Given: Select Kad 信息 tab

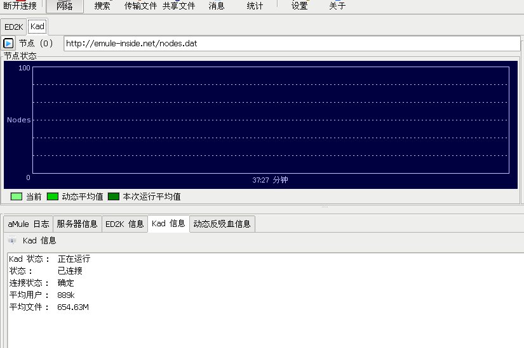Looking at the screenshot, I should coord(168,224).
